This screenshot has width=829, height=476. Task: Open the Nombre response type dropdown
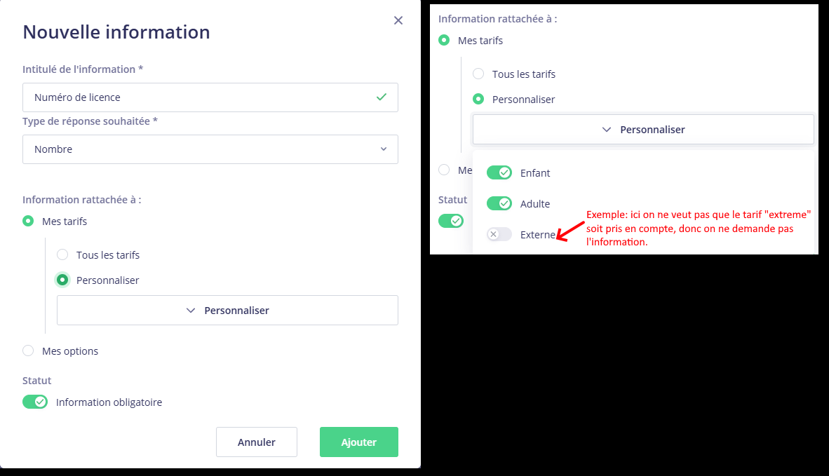coord(210,149)
